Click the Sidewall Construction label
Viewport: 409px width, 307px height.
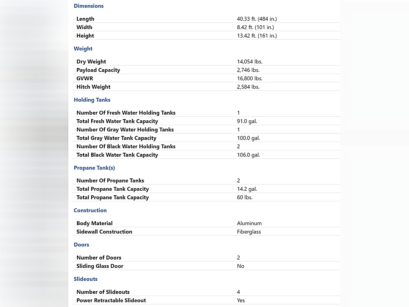[x=104, y=232]
